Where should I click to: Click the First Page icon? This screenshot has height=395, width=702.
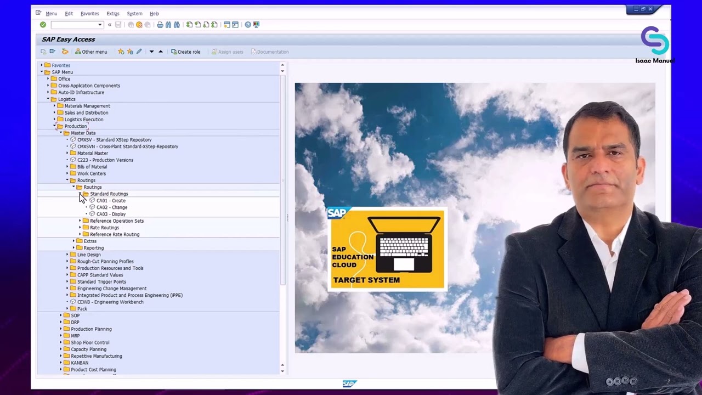[x=189, y=25]
